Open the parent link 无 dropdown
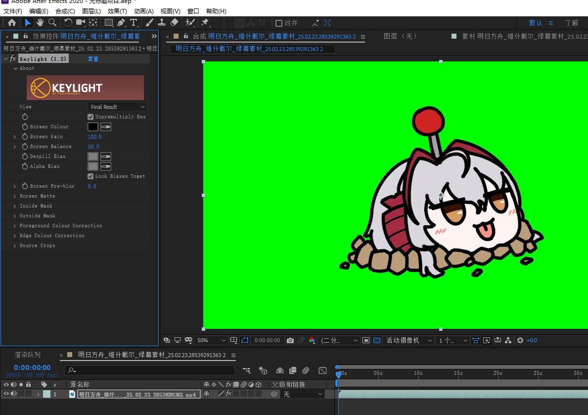 302,394
